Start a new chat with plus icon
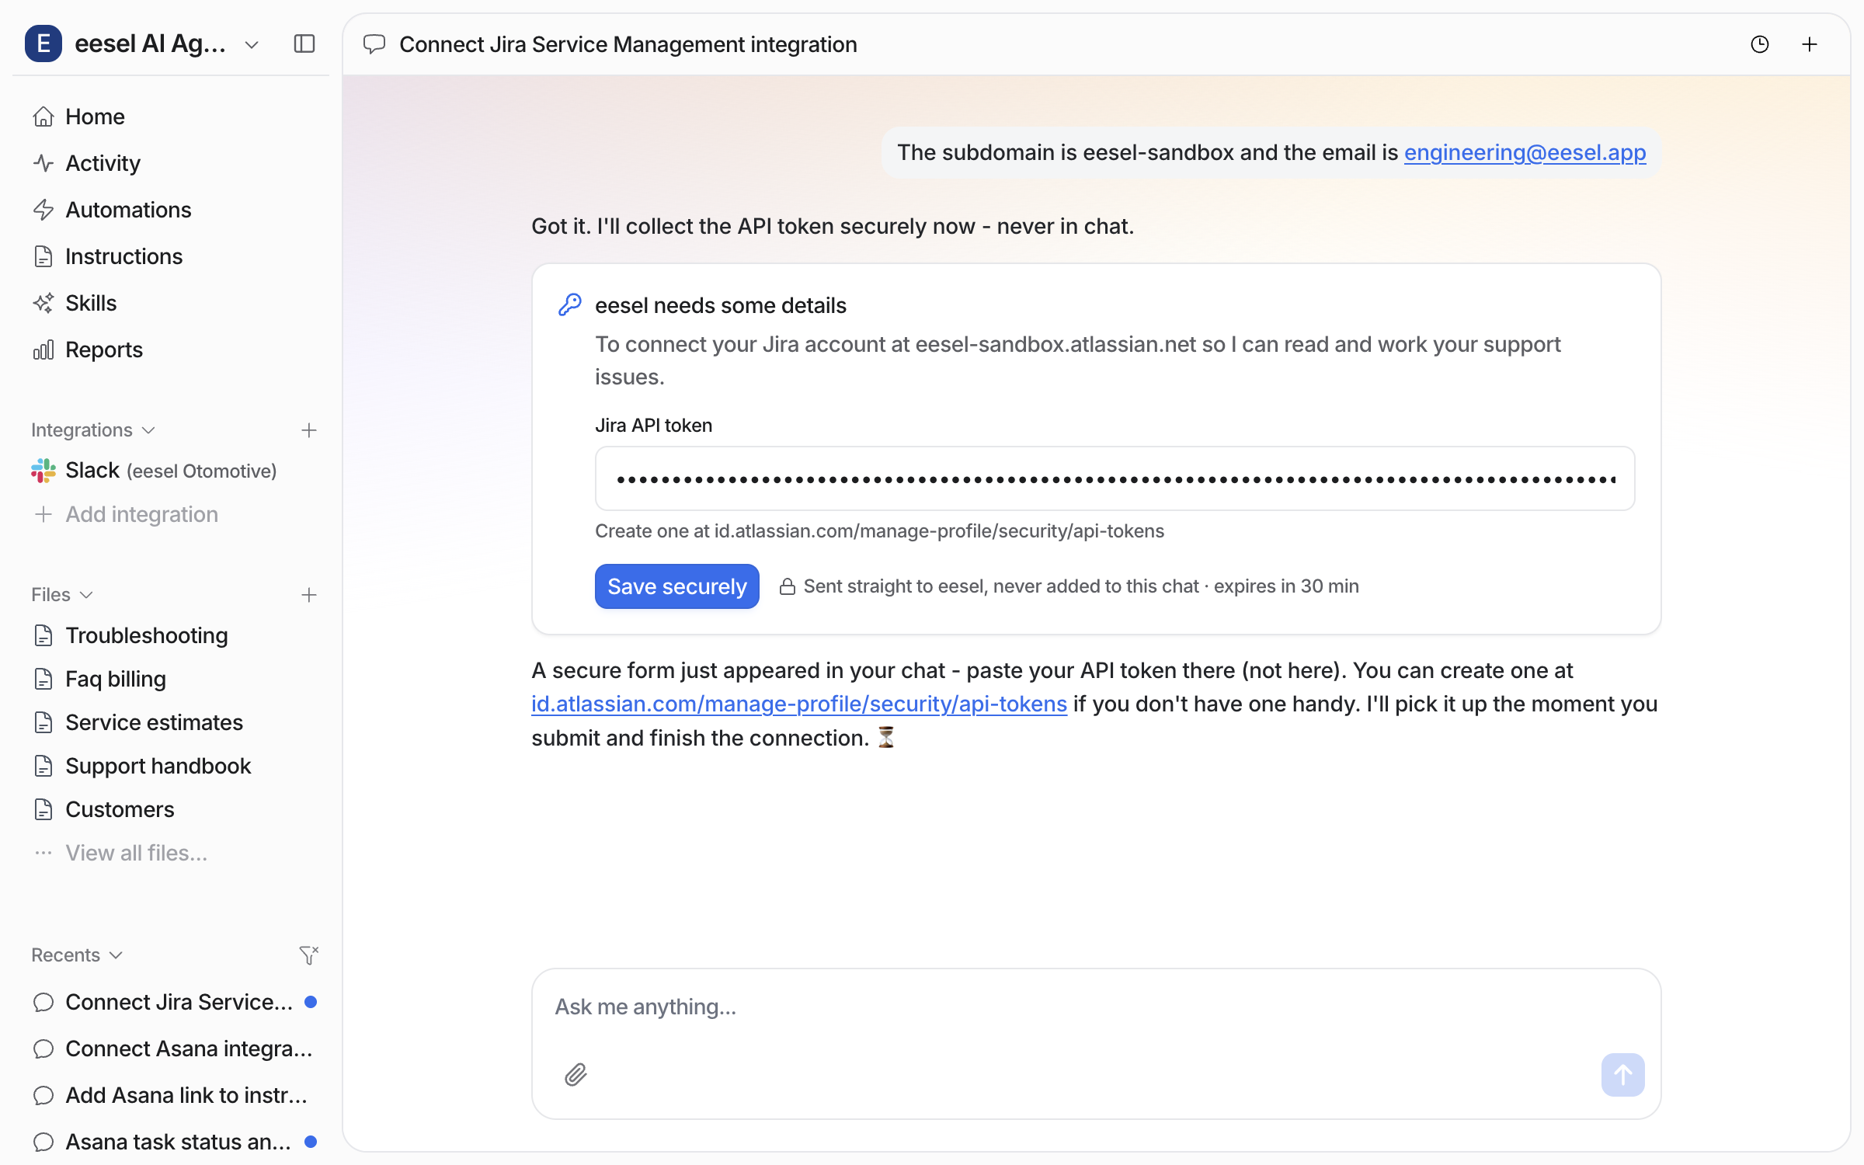The width and height of the screenshot is (1864, 1165). tap(1810, 44)
